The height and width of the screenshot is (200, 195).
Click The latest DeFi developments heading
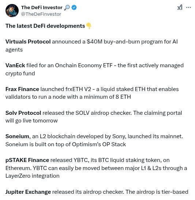tap(45, 26)
